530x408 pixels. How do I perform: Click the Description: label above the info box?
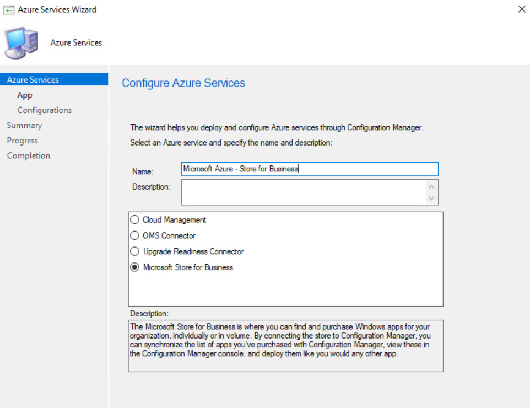pyautogui.click(x=149, y=314)
